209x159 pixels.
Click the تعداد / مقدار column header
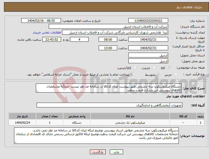50,116
